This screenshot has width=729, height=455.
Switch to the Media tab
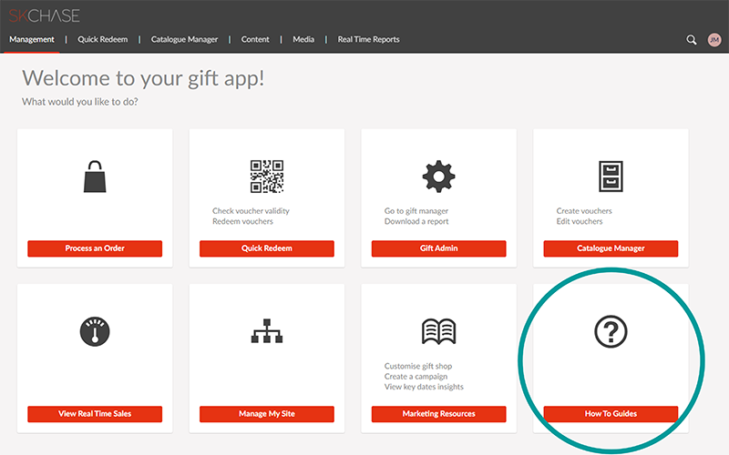(x=303, y=39)
